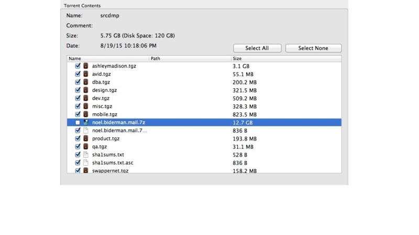Select the design.tgz file name
Screen dimensions: 419x235
(x=104, y=90)
